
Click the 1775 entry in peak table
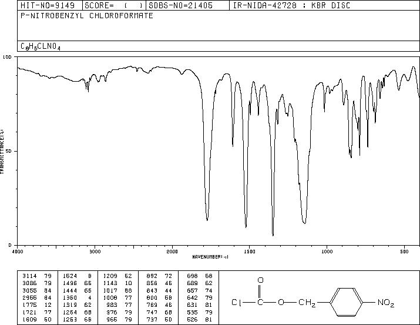[29, 305]
